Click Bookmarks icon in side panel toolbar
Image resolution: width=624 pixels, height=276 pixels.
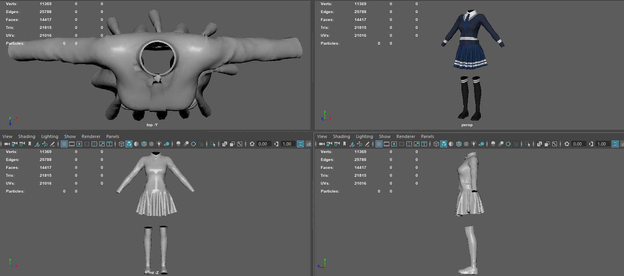pos(344,144)
